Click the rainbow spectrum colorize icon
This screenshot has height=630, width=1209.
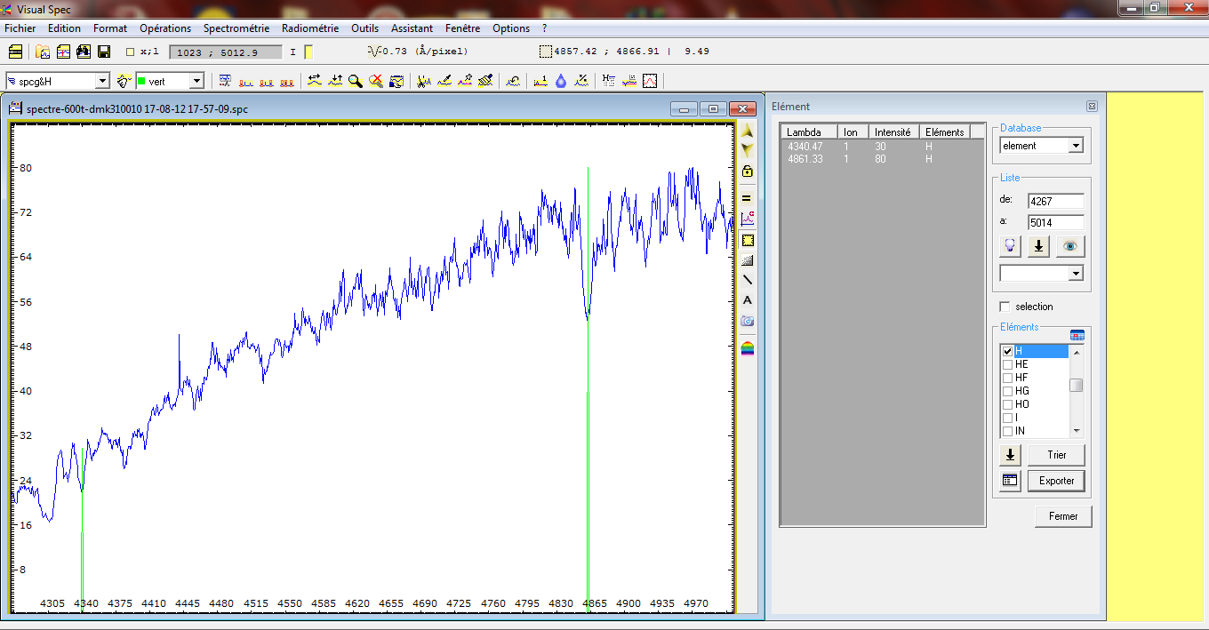tap(747, 347)
